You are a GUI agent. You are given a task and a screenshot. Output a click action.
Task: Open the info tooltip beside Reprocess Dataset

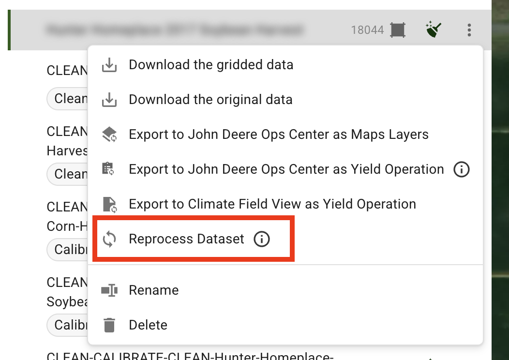click(x=261, y=239)
